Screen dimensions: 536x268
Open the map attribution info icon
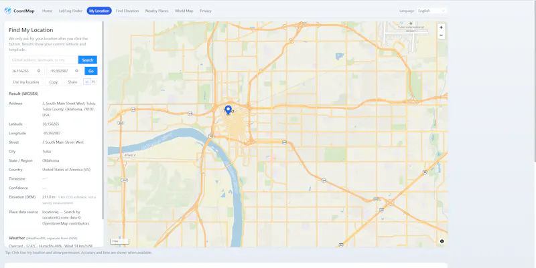442,241
